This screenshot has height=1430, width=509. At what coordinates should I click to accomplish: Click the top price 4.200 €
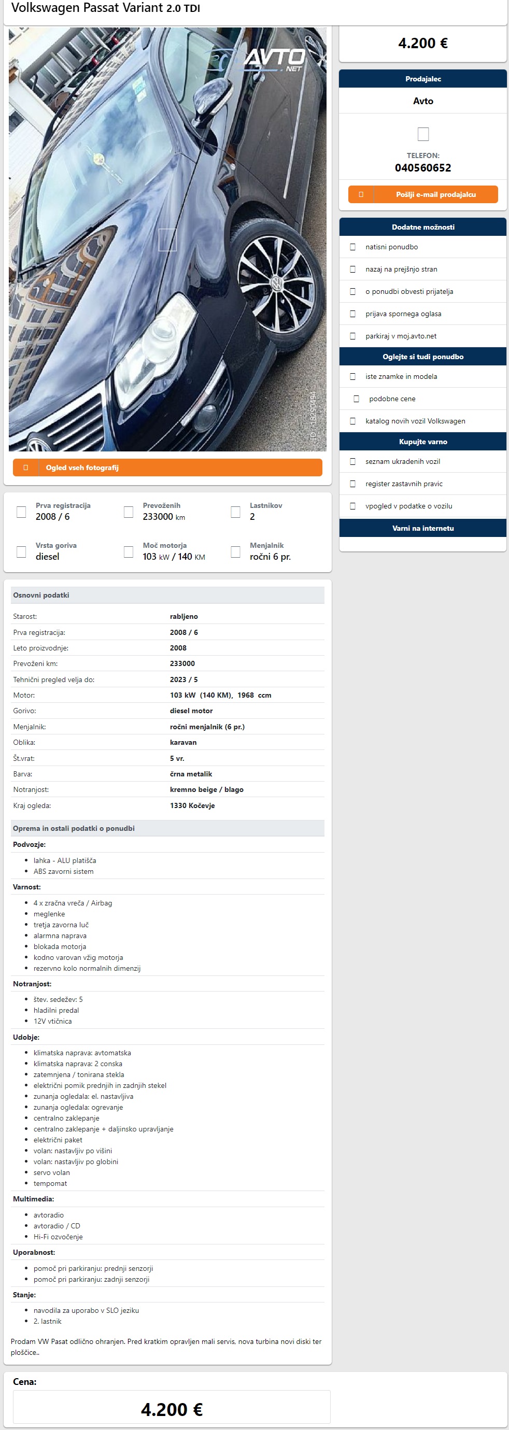click(x=423, y=44)
